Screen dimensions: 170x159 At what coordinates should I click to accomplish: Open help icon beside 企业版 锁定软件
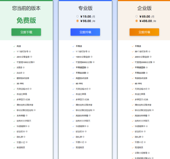click(145, 131)
